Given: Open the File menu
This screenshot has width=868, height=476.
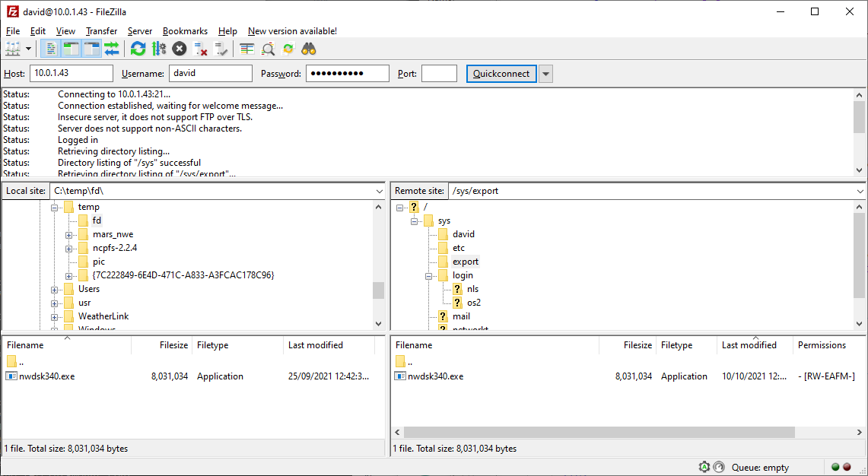Looking at the screenshot, I should tap(13, 31).
